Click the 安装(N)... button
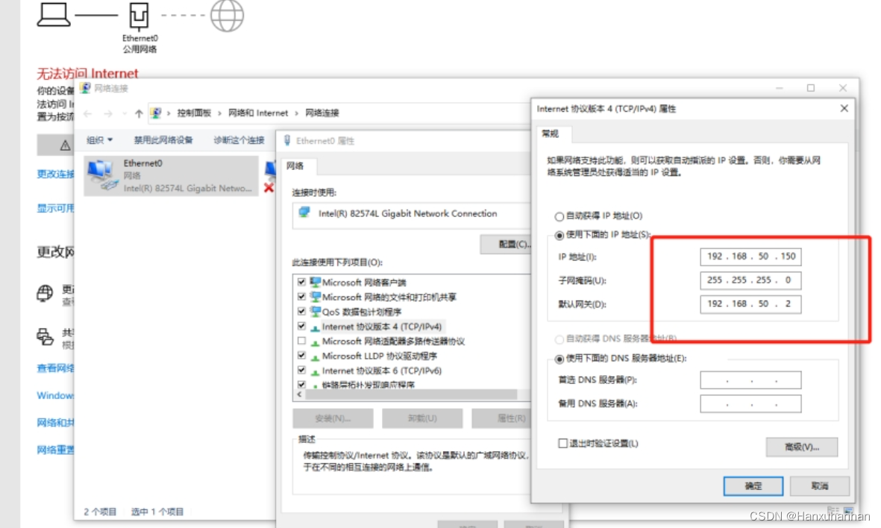 click(x=333, y=418)
